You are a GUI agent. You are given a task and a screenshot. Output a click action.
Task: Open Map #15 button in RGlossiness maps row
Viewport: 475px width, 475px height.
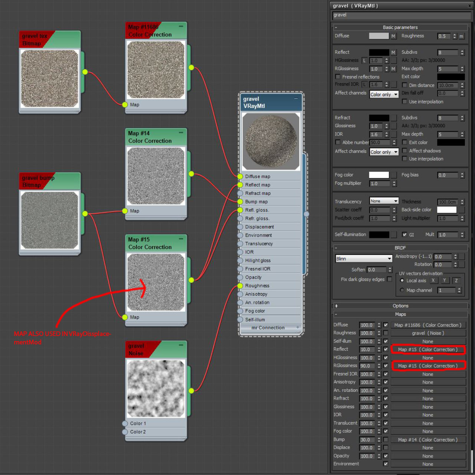click(x=428, y=366)
